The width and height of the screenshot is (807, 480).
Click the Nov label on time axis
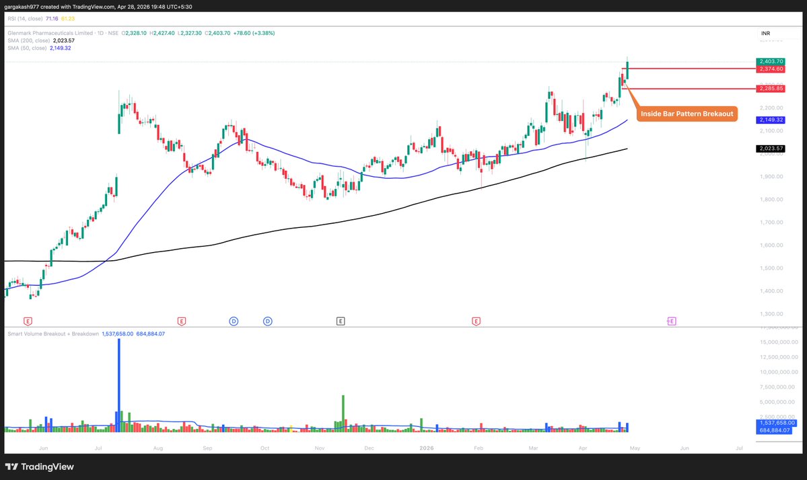click(320, 448)
